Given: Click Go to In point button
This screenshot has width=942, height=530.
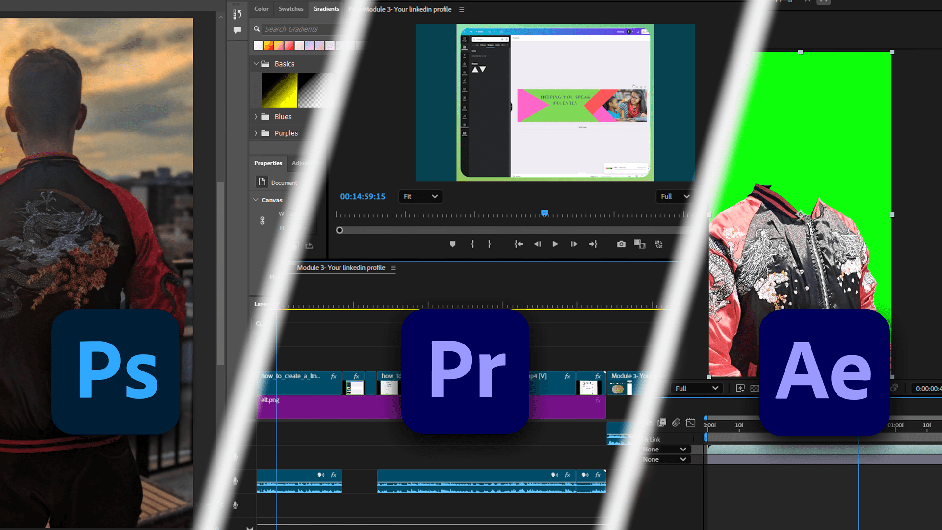Looking at the screenshot, I should [x=519, y=244].
